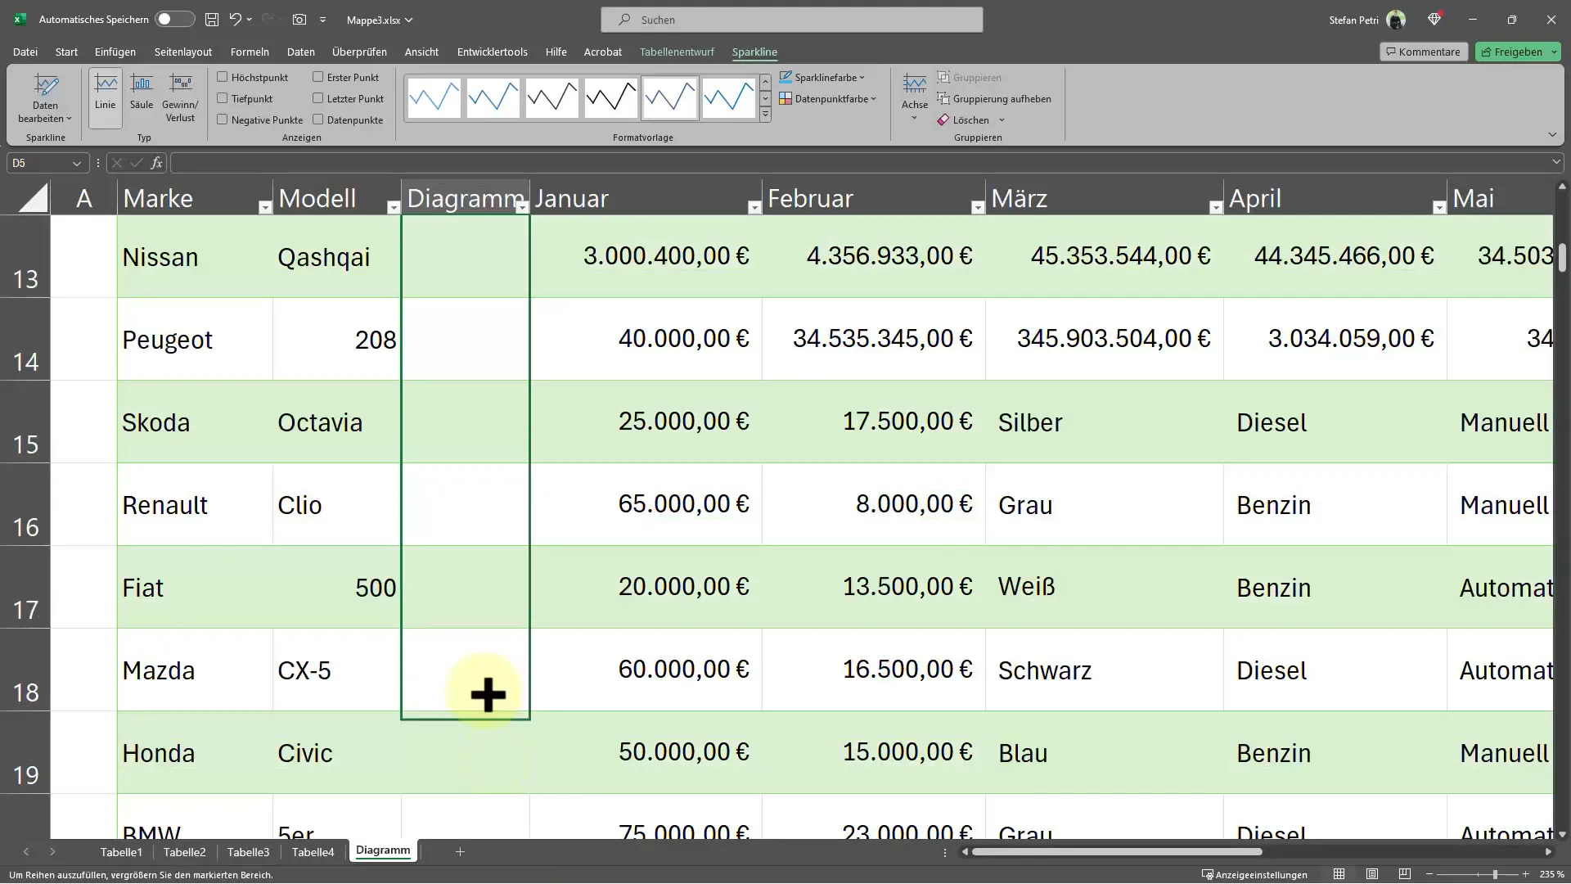The width and height of the screenshot is (1571, 884).
Task: Expand the sparkline style gallery
Action: [x=765, y=115]
